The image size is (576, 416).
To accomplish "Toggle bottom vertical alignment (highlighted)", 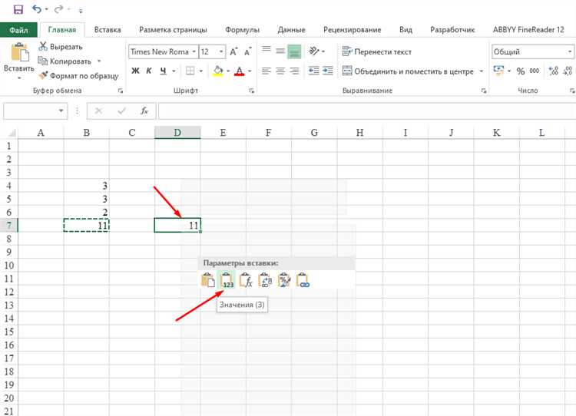I will (294, 51).
